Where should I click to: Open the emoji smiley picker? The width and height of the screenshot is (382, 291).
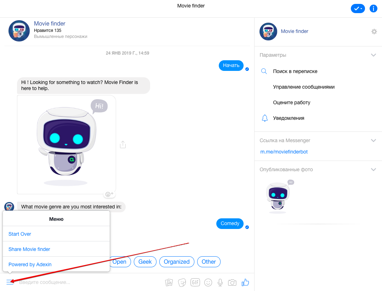[x=208, y=282]
